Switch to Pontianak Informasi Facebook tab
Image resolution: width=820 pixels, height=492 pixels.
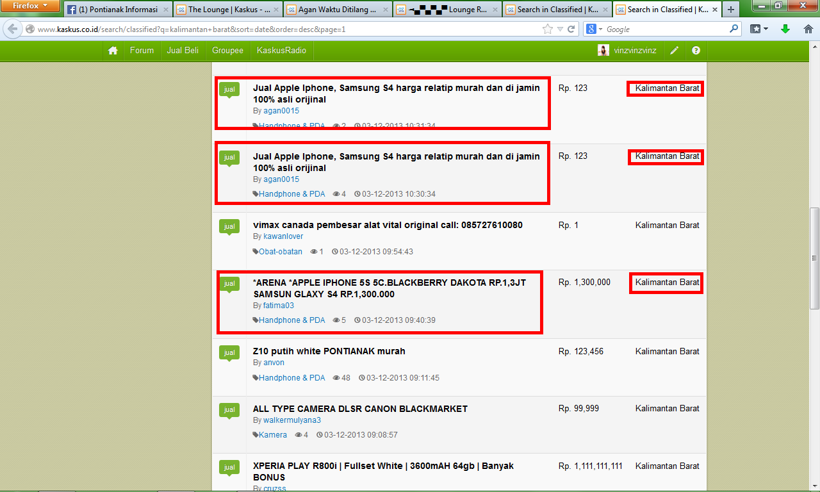[x=117, y=10]
